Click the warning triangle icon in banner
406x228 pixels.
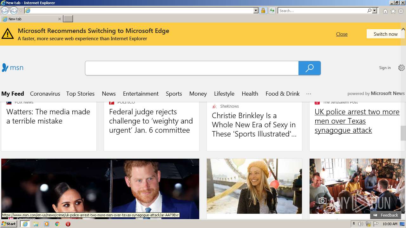point(8,34)
